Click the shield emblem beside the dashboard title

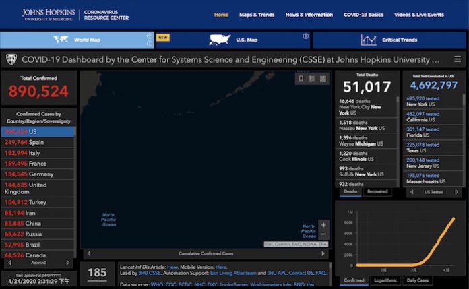[11, 59]
